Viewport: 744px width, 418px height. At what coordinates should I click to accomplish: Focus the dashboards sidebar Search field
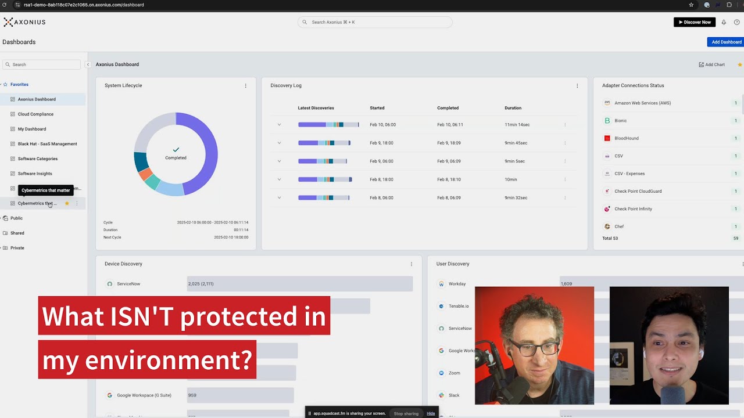[42, 64]
